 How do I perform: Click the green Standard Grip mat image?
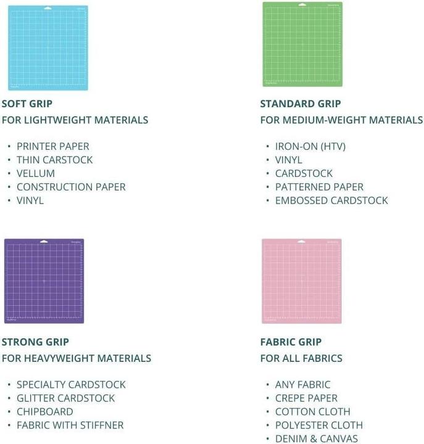pos(302,44)
